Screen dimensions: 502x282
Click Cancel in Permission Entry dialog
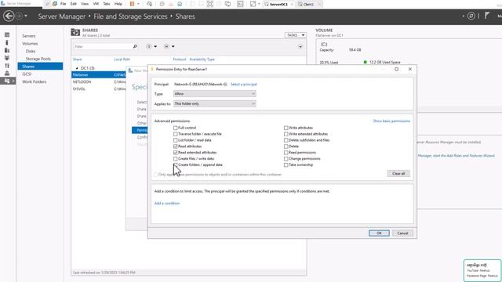402,233
